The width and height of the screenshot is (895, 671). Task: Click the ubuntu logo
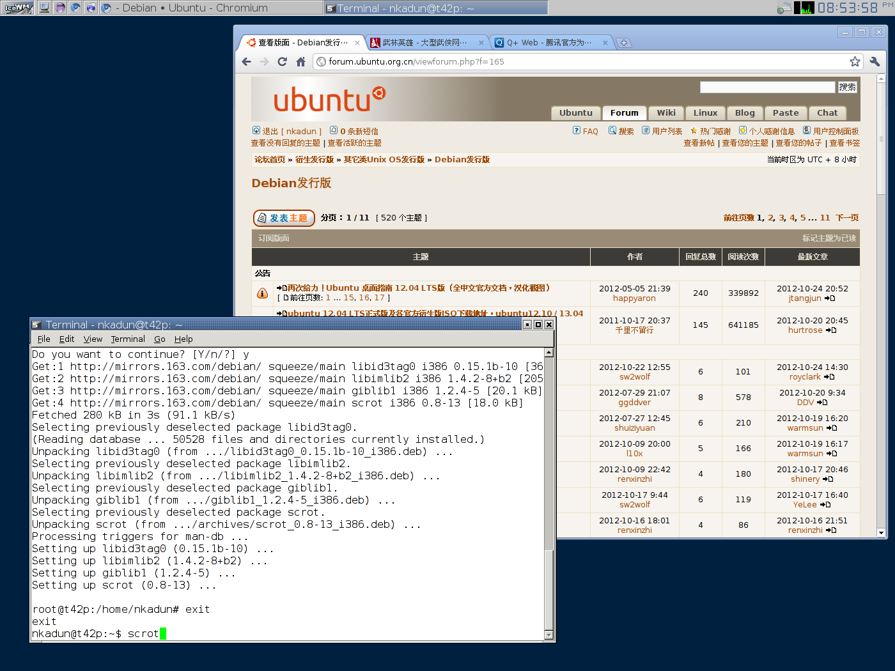click(x=329, y=99)
